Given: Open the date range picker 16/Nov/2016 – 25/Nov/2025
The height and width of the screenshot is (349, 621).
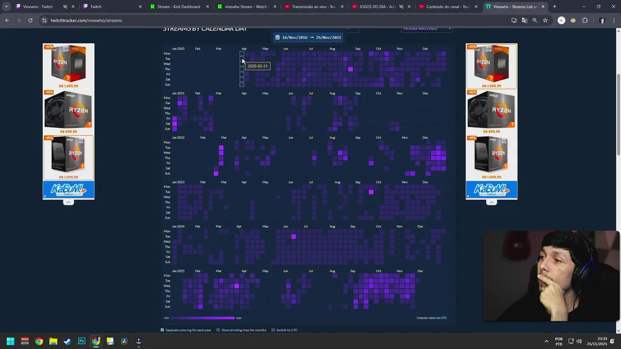Looking at the screenshot, I should tap(308, 37).
